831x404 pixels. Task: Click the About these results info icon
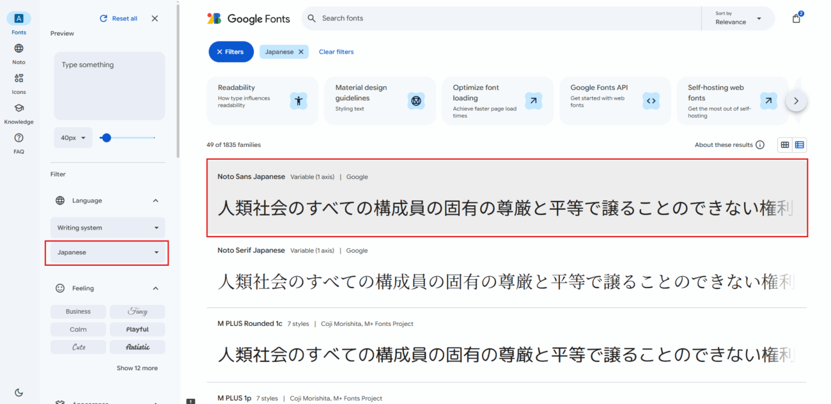pyautogui.click(x=760, y=145)
